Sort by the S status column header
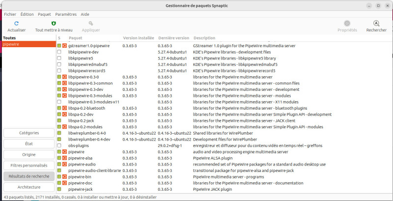 click(59, 38)
